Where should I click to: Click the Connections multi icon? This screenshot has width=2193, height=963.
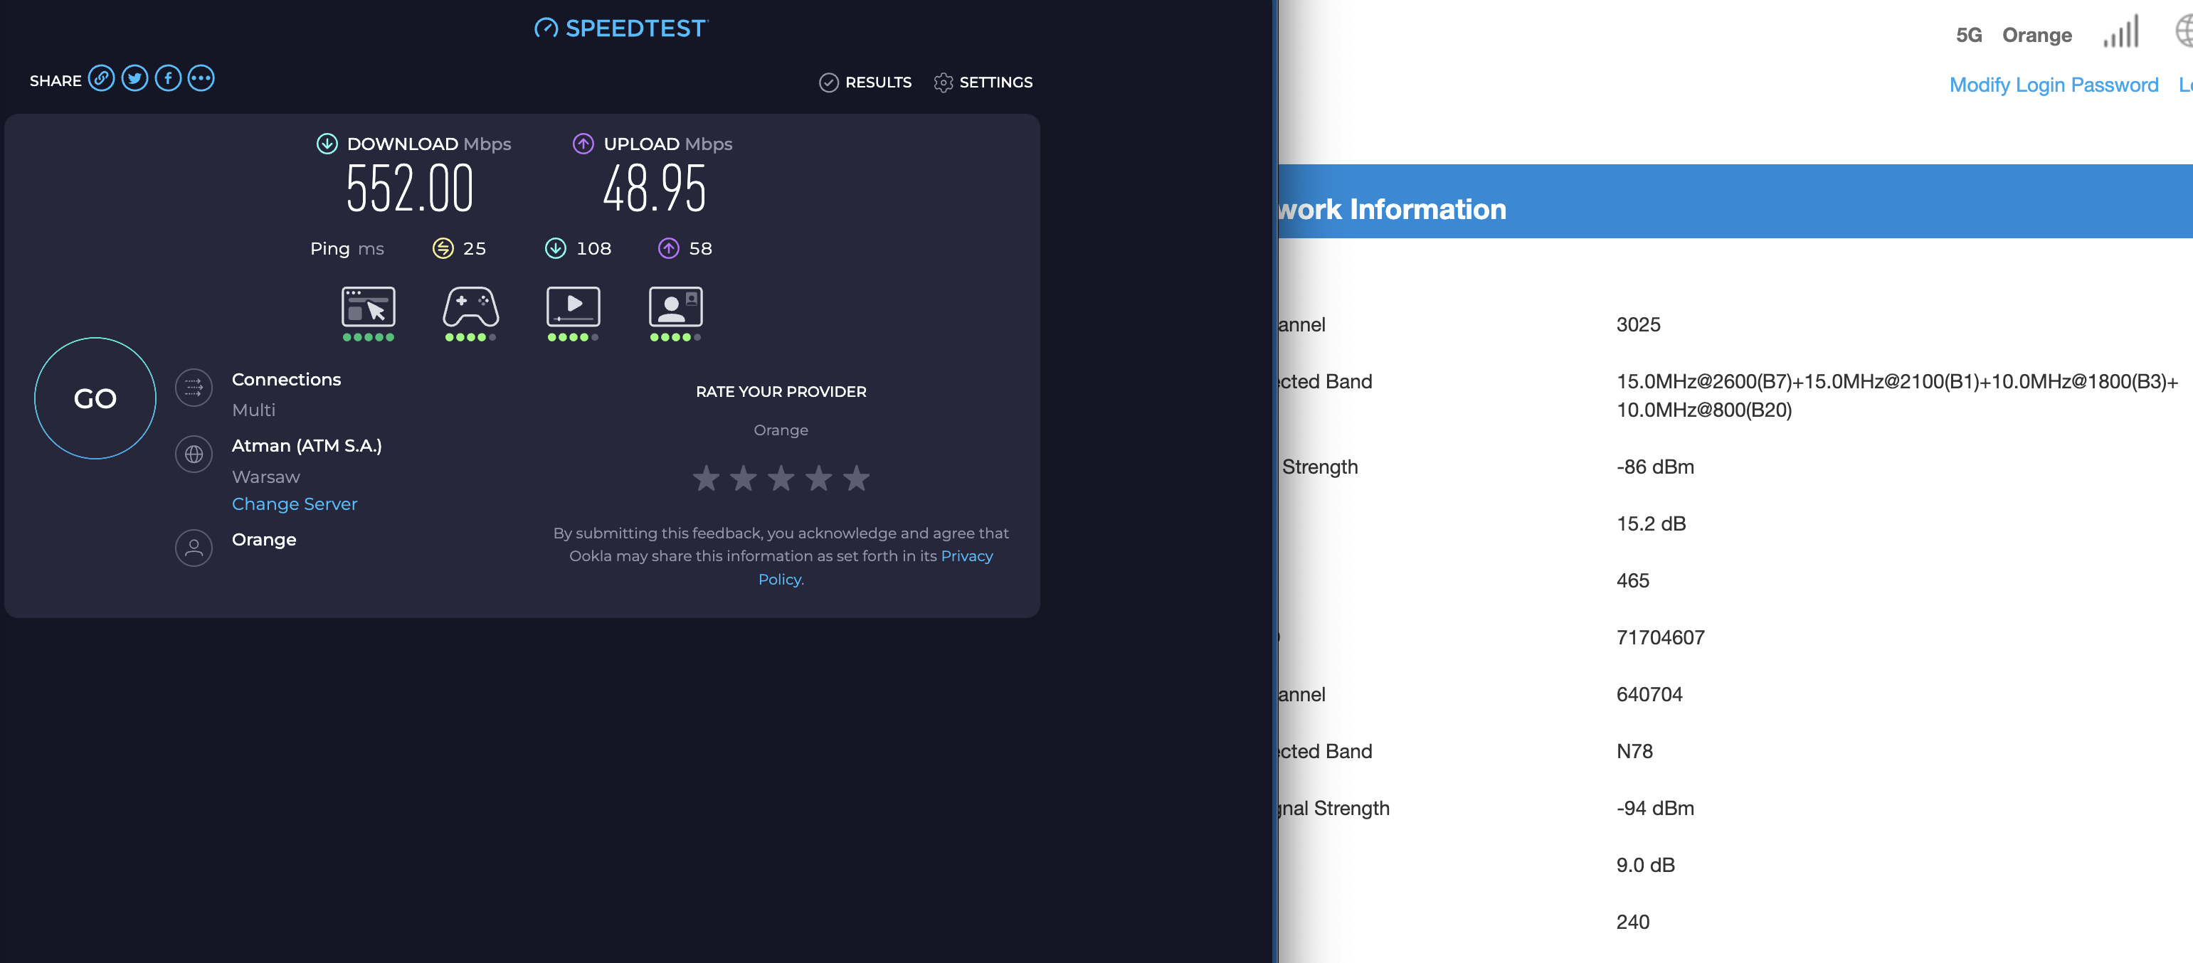click(x=194, y=388)
